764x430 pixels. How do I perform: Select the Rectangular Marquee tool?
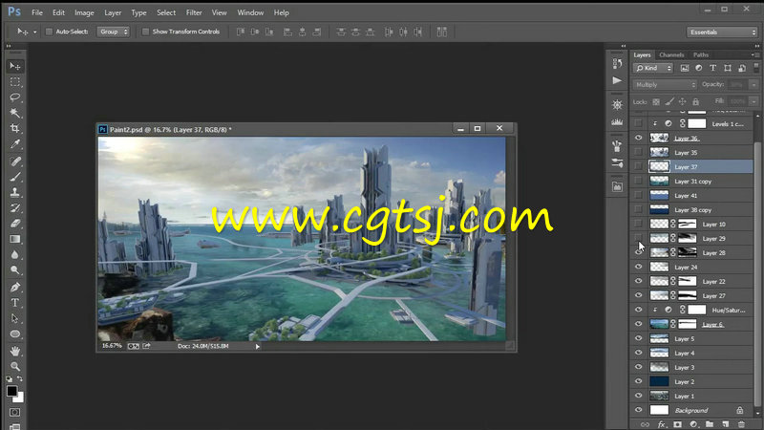click(x=15, y=82)
